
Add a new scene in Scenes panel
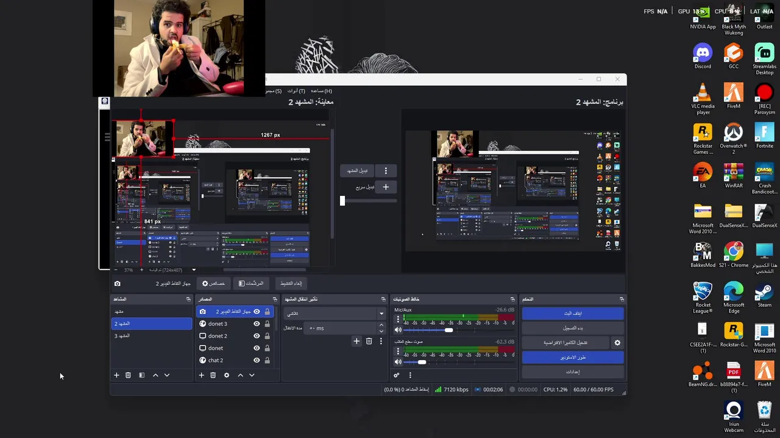coord(116,375)
